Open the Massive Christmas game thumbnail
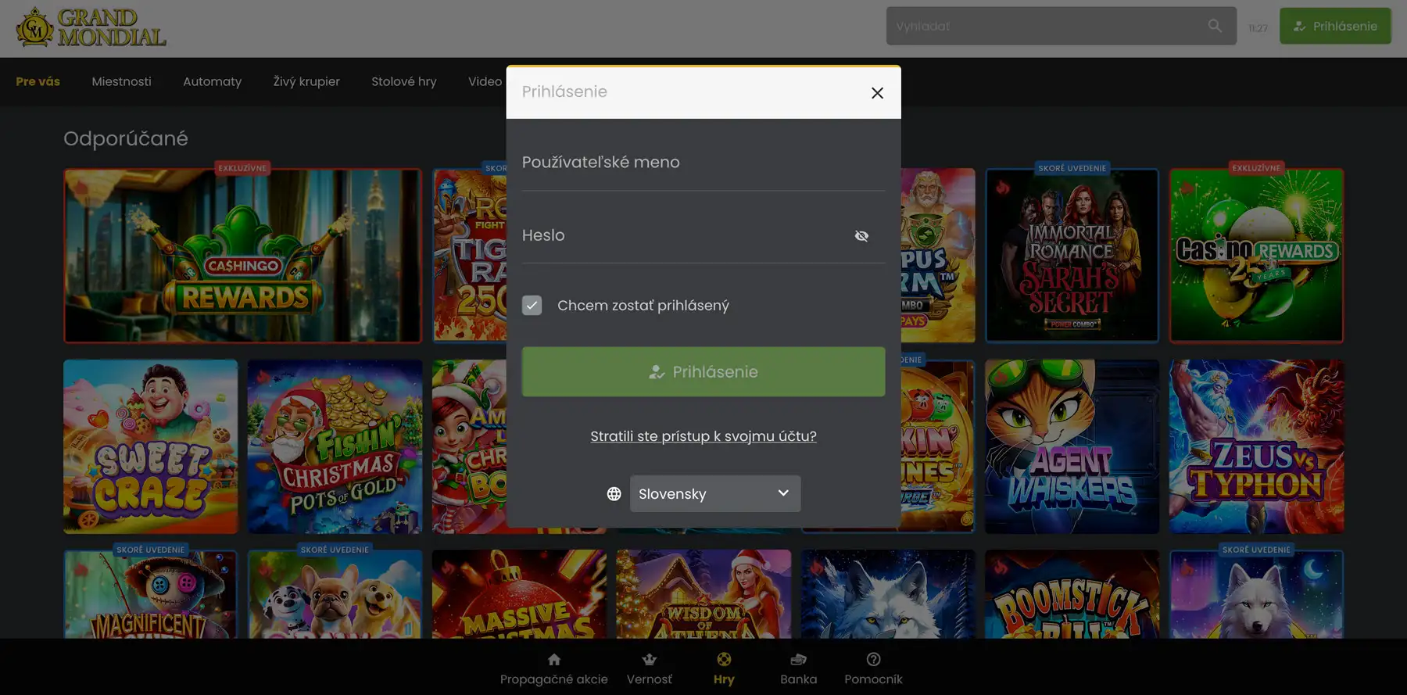 tap(519, 594)
